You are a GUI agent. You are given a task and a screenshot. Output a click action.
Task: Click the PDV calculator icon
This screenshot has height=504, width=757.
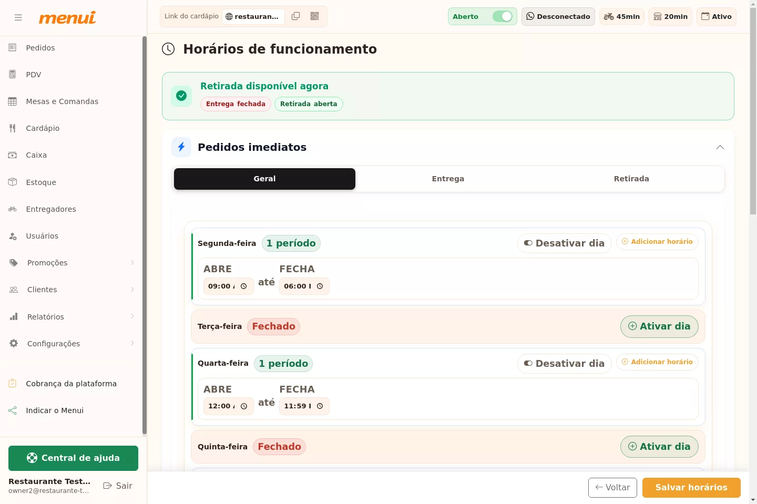tap(13, 75)
